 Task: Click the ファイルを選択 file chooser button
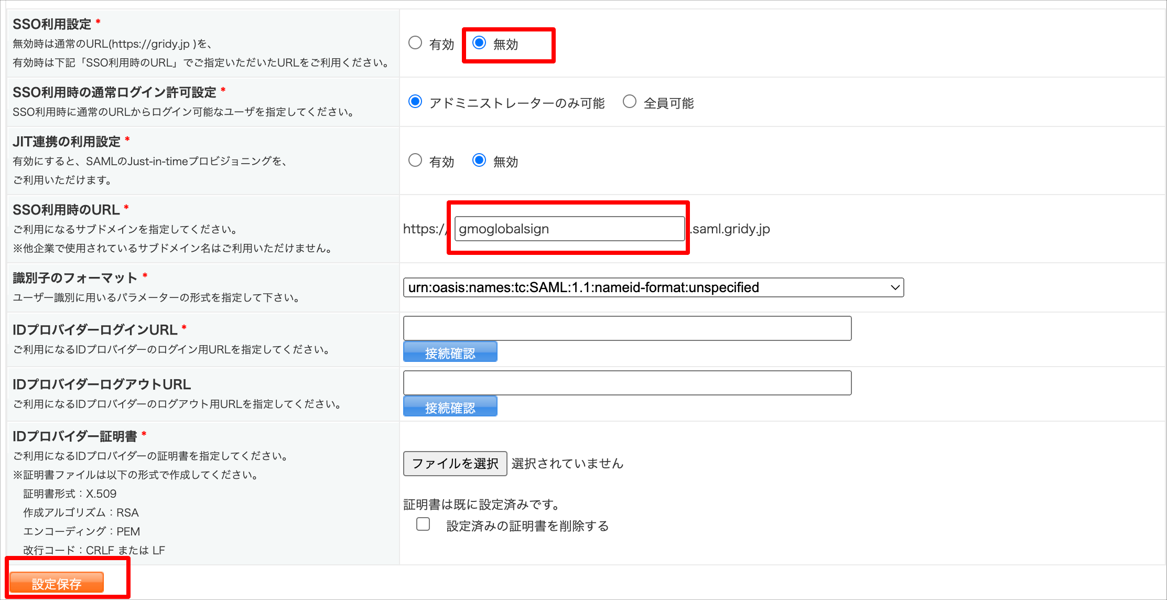click(x=455, y=464)
